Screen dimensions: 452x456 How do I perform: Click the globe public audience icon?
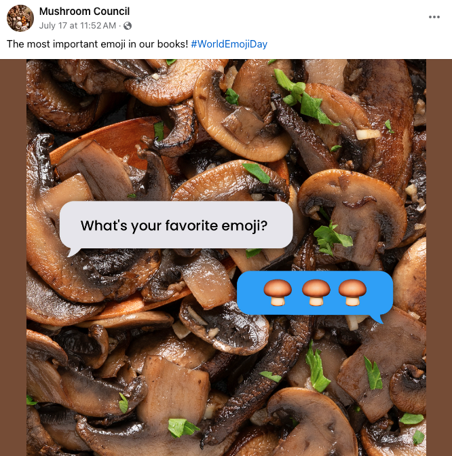127,26
